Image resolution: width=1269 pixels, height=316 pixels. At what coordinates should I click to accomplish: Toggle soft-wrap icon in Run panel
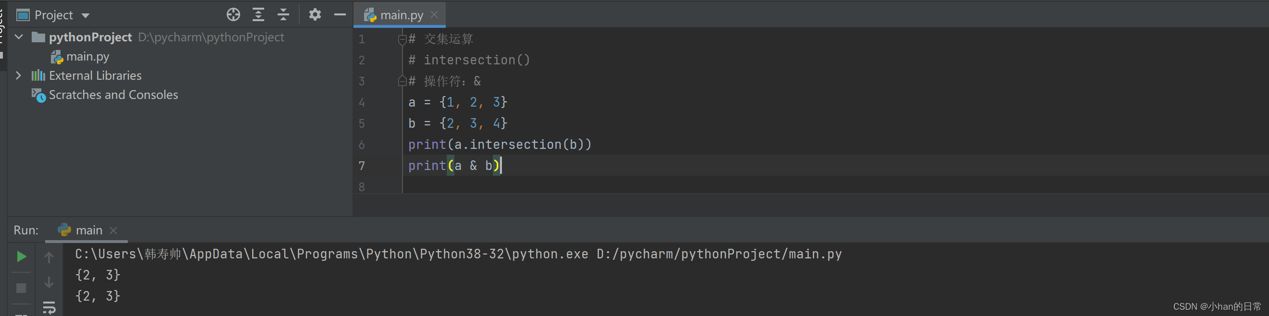(49, 308)
